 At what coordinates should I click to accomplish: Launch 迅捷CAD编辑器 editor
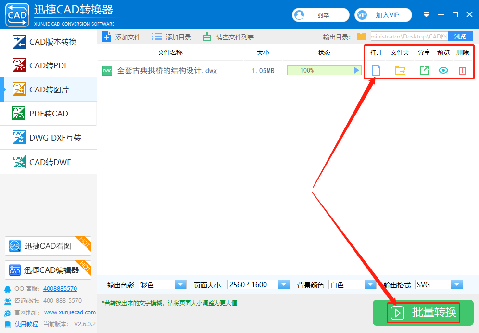(x=48, y=269)
